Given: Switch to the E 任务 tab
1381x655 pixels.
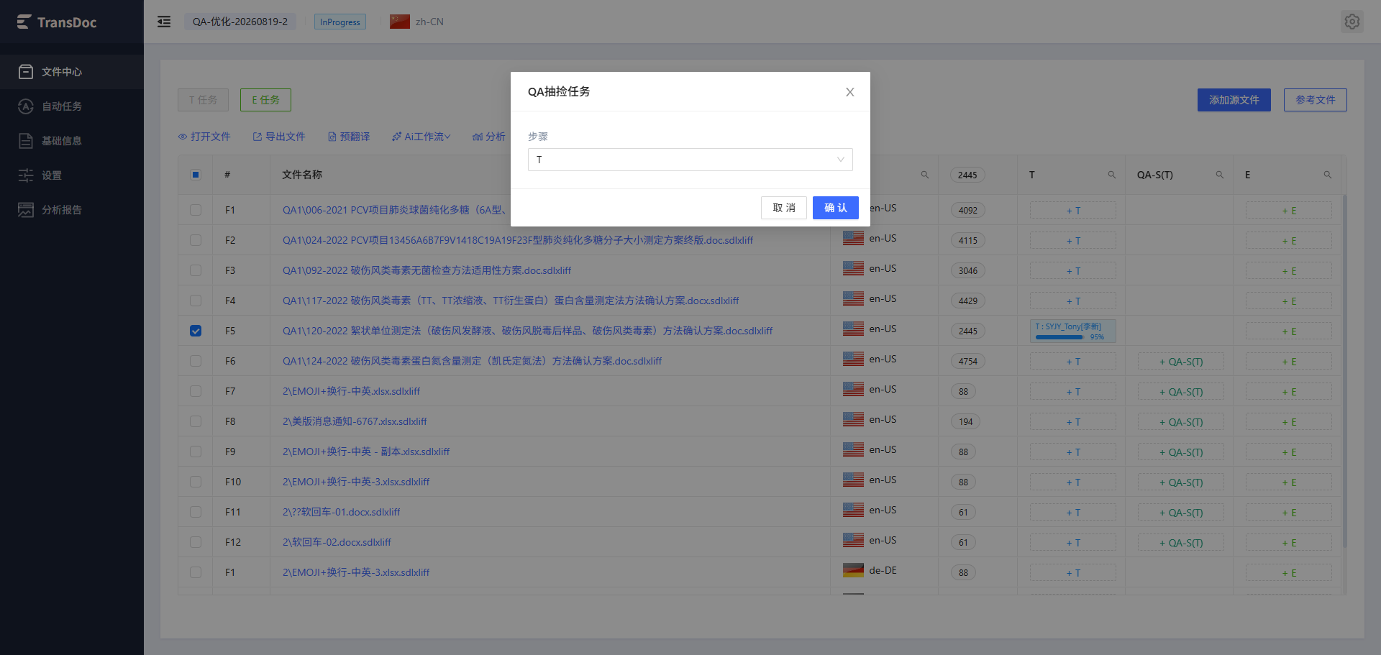Looking at the screenshot, I should coord(265,100).
